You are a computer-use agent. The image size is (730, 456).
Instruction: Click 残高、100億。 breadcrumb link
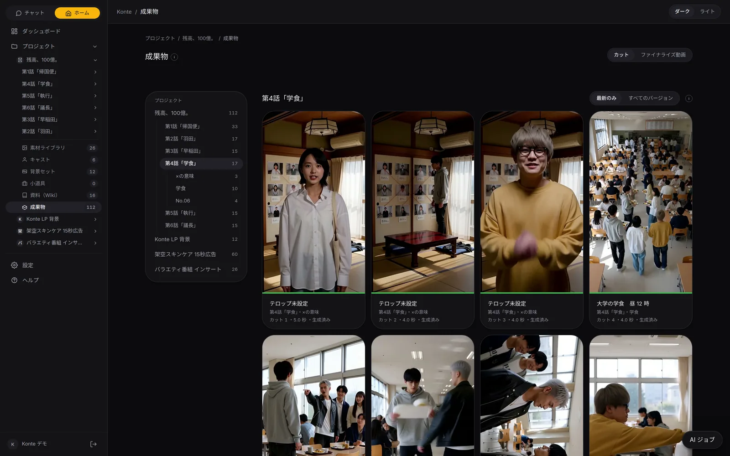pos(198,39)
